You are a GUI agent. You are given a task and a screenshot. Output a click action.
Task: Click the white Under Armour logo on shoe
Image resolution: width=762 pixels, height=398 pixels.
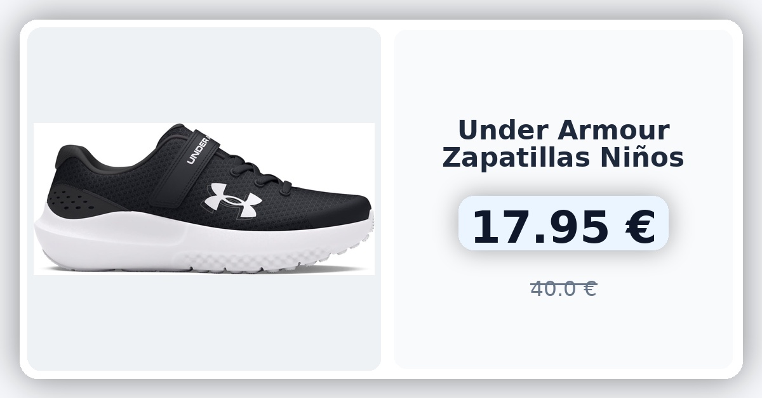click(233, 199)
